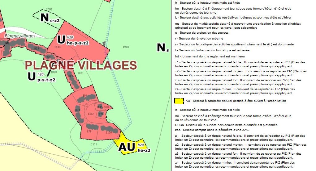The width and height of the screenshot is (316, 171).
Task: Click the yellow AU legend swatch
Action: click(x=179, y=101)
